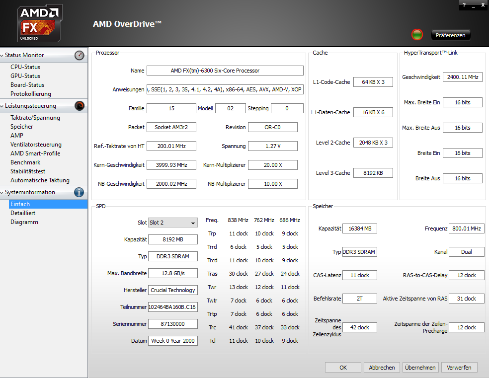Collapse the Systeminformation section
The height and width of the screenshot is (378, 489).
click(2, 192)
